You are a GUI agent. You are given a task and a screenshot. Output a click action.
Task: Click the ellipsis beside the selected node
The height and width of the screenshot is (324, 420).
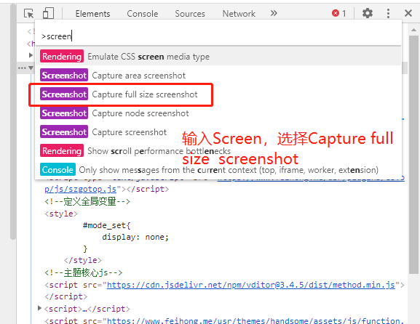[x=22, y=68]
